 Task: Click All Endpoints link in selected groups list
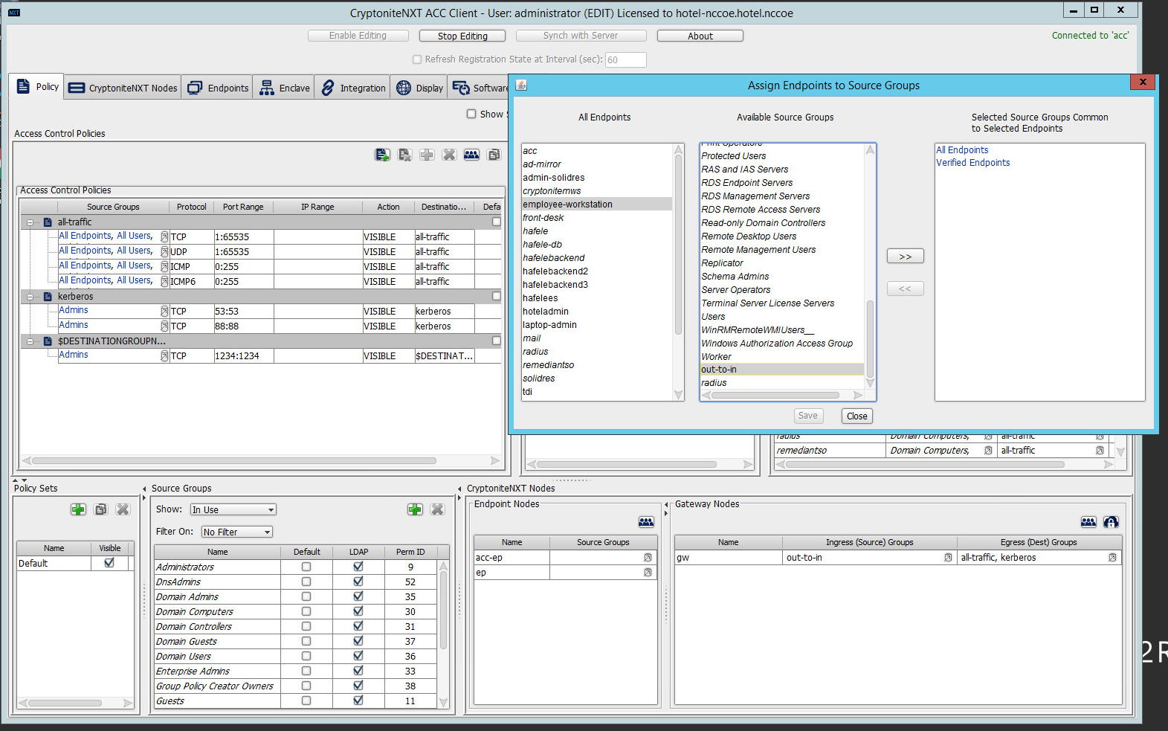click(962, 150)
